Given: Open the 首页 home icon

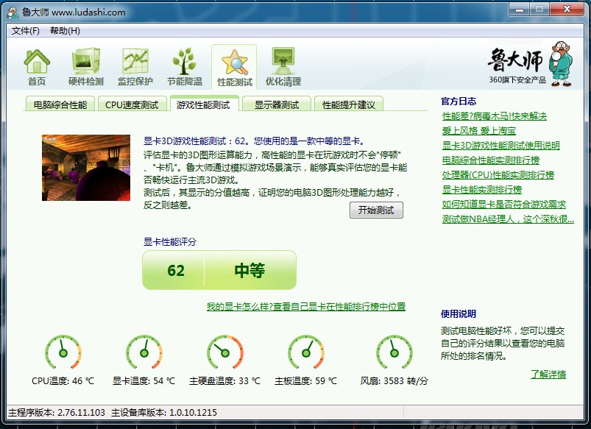Looking at the screenshot, I should tap(37, 67).
